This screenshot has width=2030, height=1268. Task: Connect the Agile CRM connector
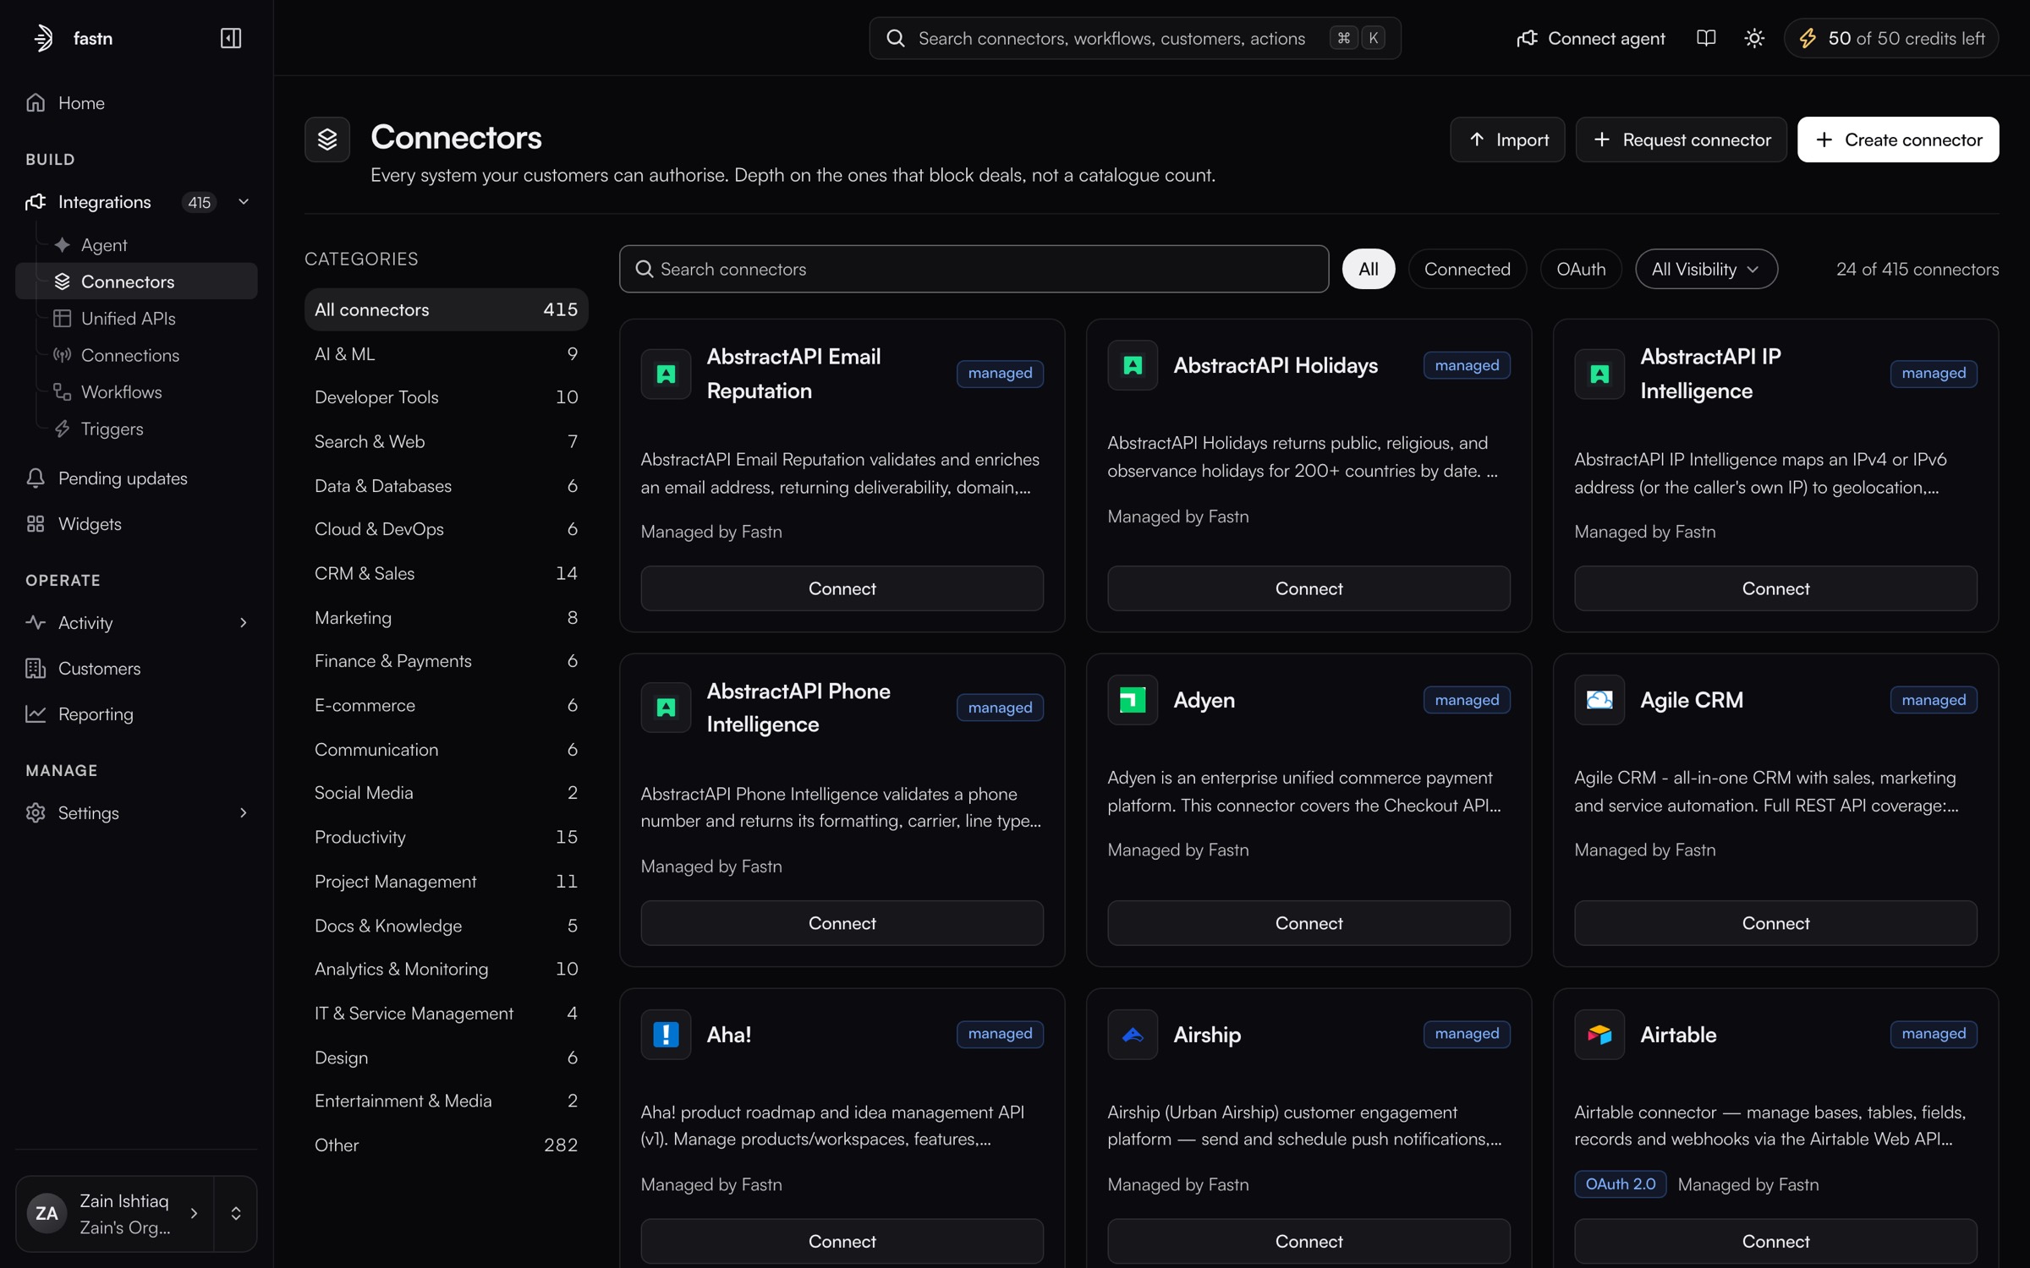point(1775,922)
